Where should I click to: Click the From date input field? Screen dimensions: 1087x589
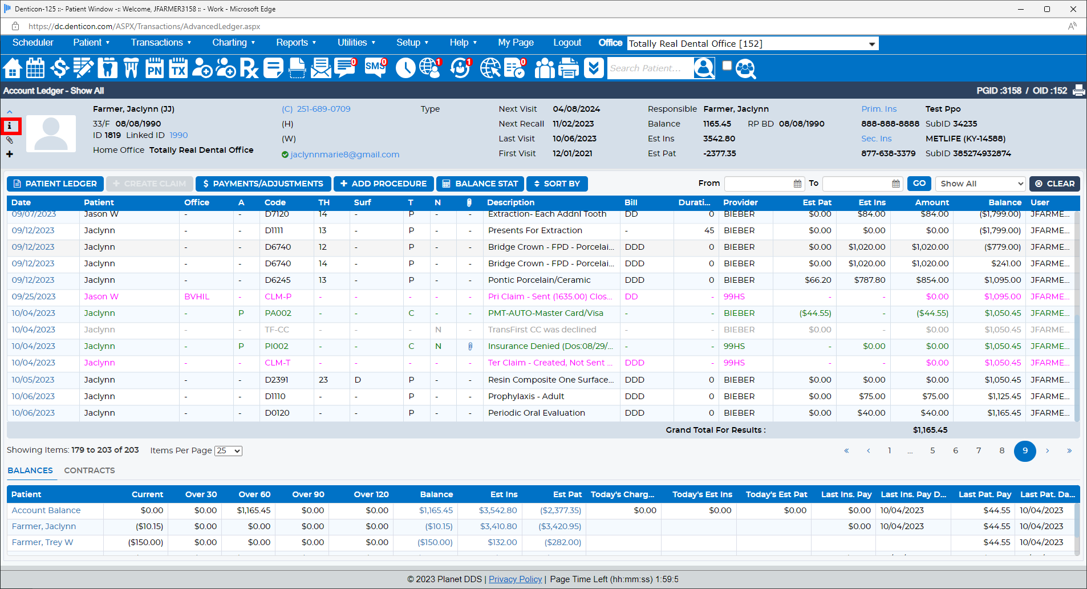click(x=759, y=184)
